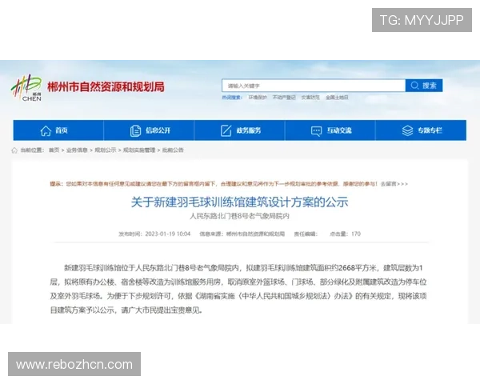Image resolution: width=480 pixels, height=384 pixels.
Task: Click 灾害防范 hot search link
Action: (x=310, y=98)
